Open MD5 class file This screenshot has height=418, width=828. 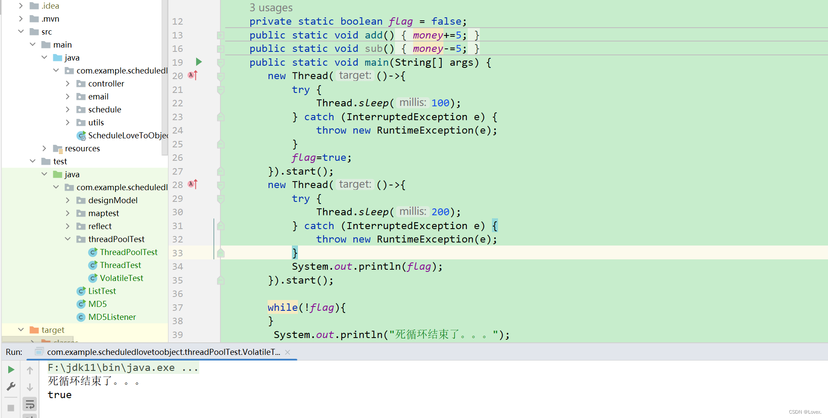coord(97,304)
